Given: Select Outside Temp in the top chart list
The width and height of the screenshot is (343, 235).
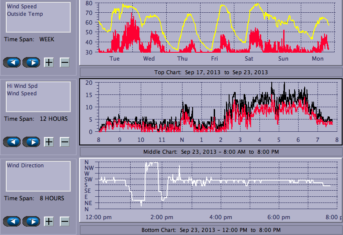Looking at the screenshot, I should click(25, 14).
